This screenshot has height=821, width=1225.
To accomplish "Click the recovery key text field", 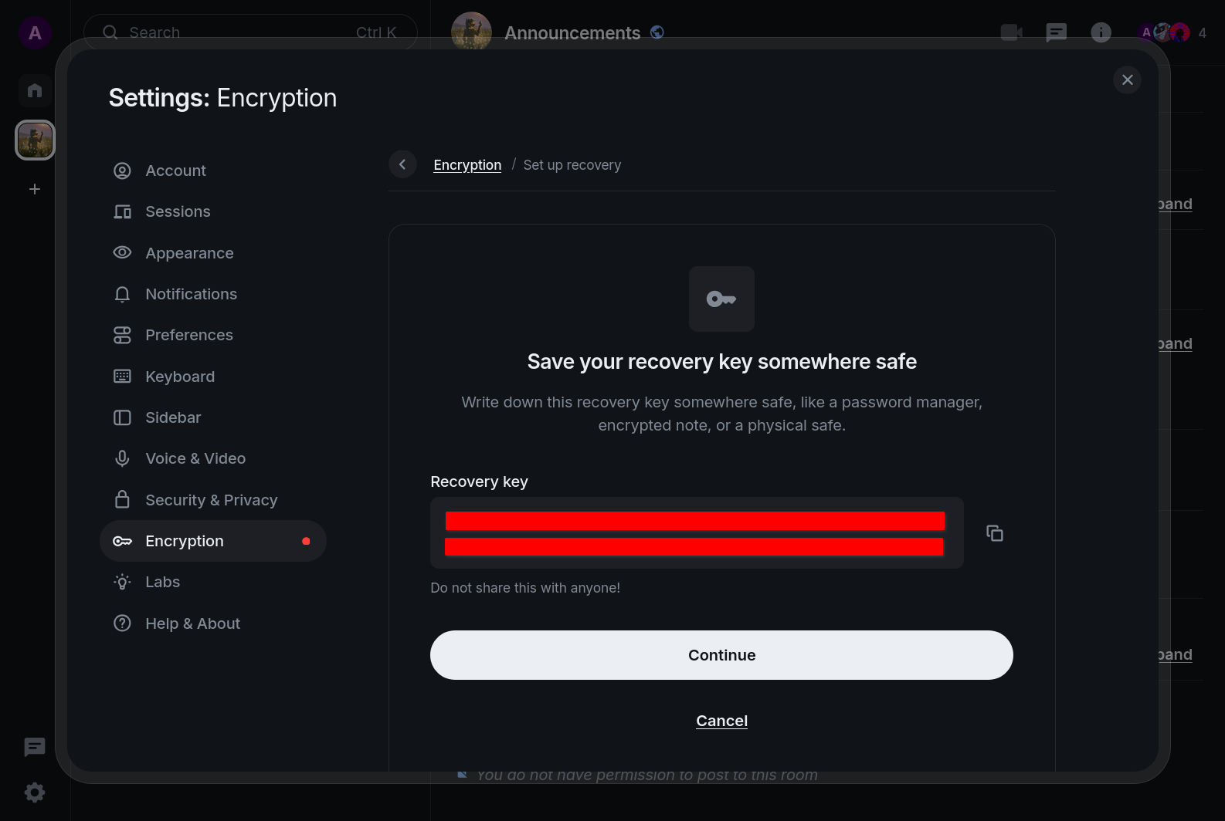I will (696, 533).
